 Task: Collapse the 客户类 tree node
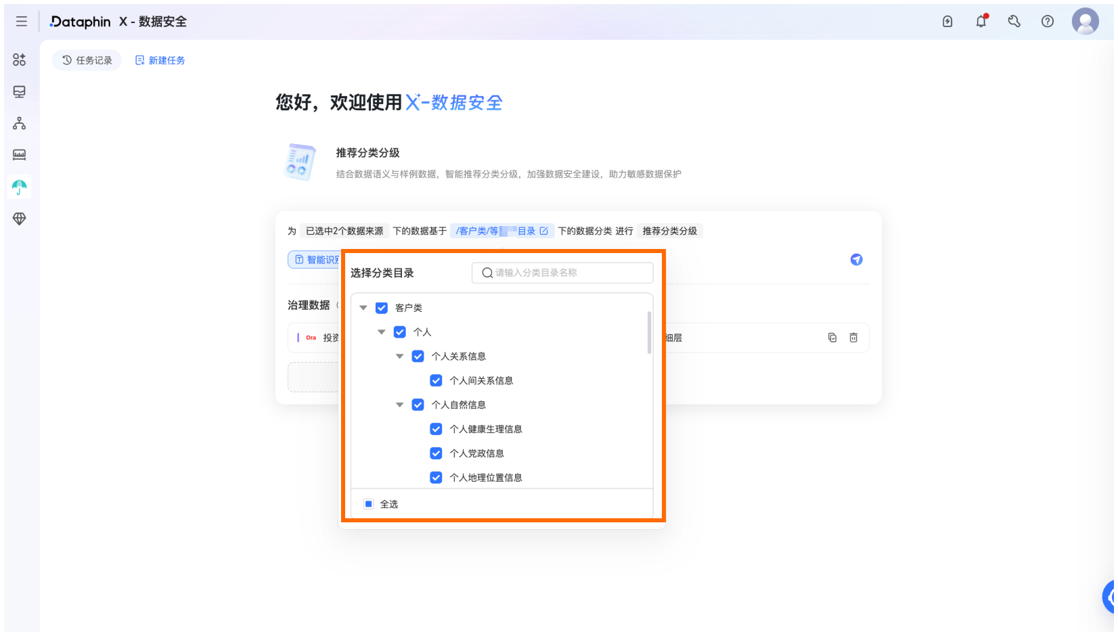click(363, 308)
